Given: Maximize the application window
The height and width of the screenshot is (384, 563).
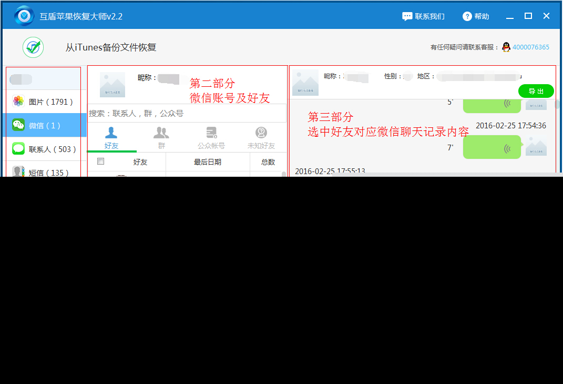Looking at the screenshot, I should (x=528, y=16).
